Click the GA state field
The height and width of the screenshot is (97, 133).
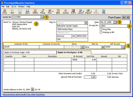coord(74,36)
